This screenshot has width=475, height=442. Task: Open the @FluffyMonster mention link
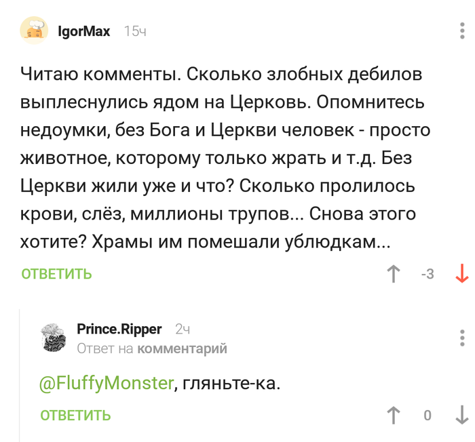tap(107, 383)
